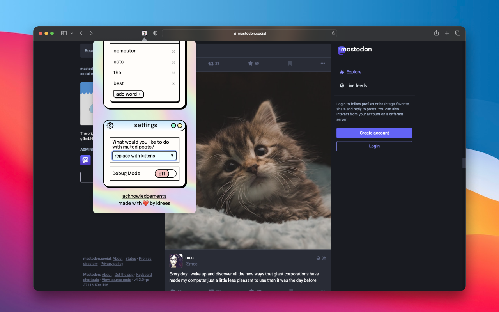Remove the muted word 'cats'
The width and height of the screenshot is (499, 312).
pyautogui.click(x=173, y=62)
